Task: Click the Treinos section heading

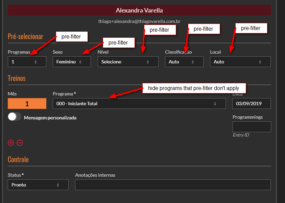Action: [17, 78]
